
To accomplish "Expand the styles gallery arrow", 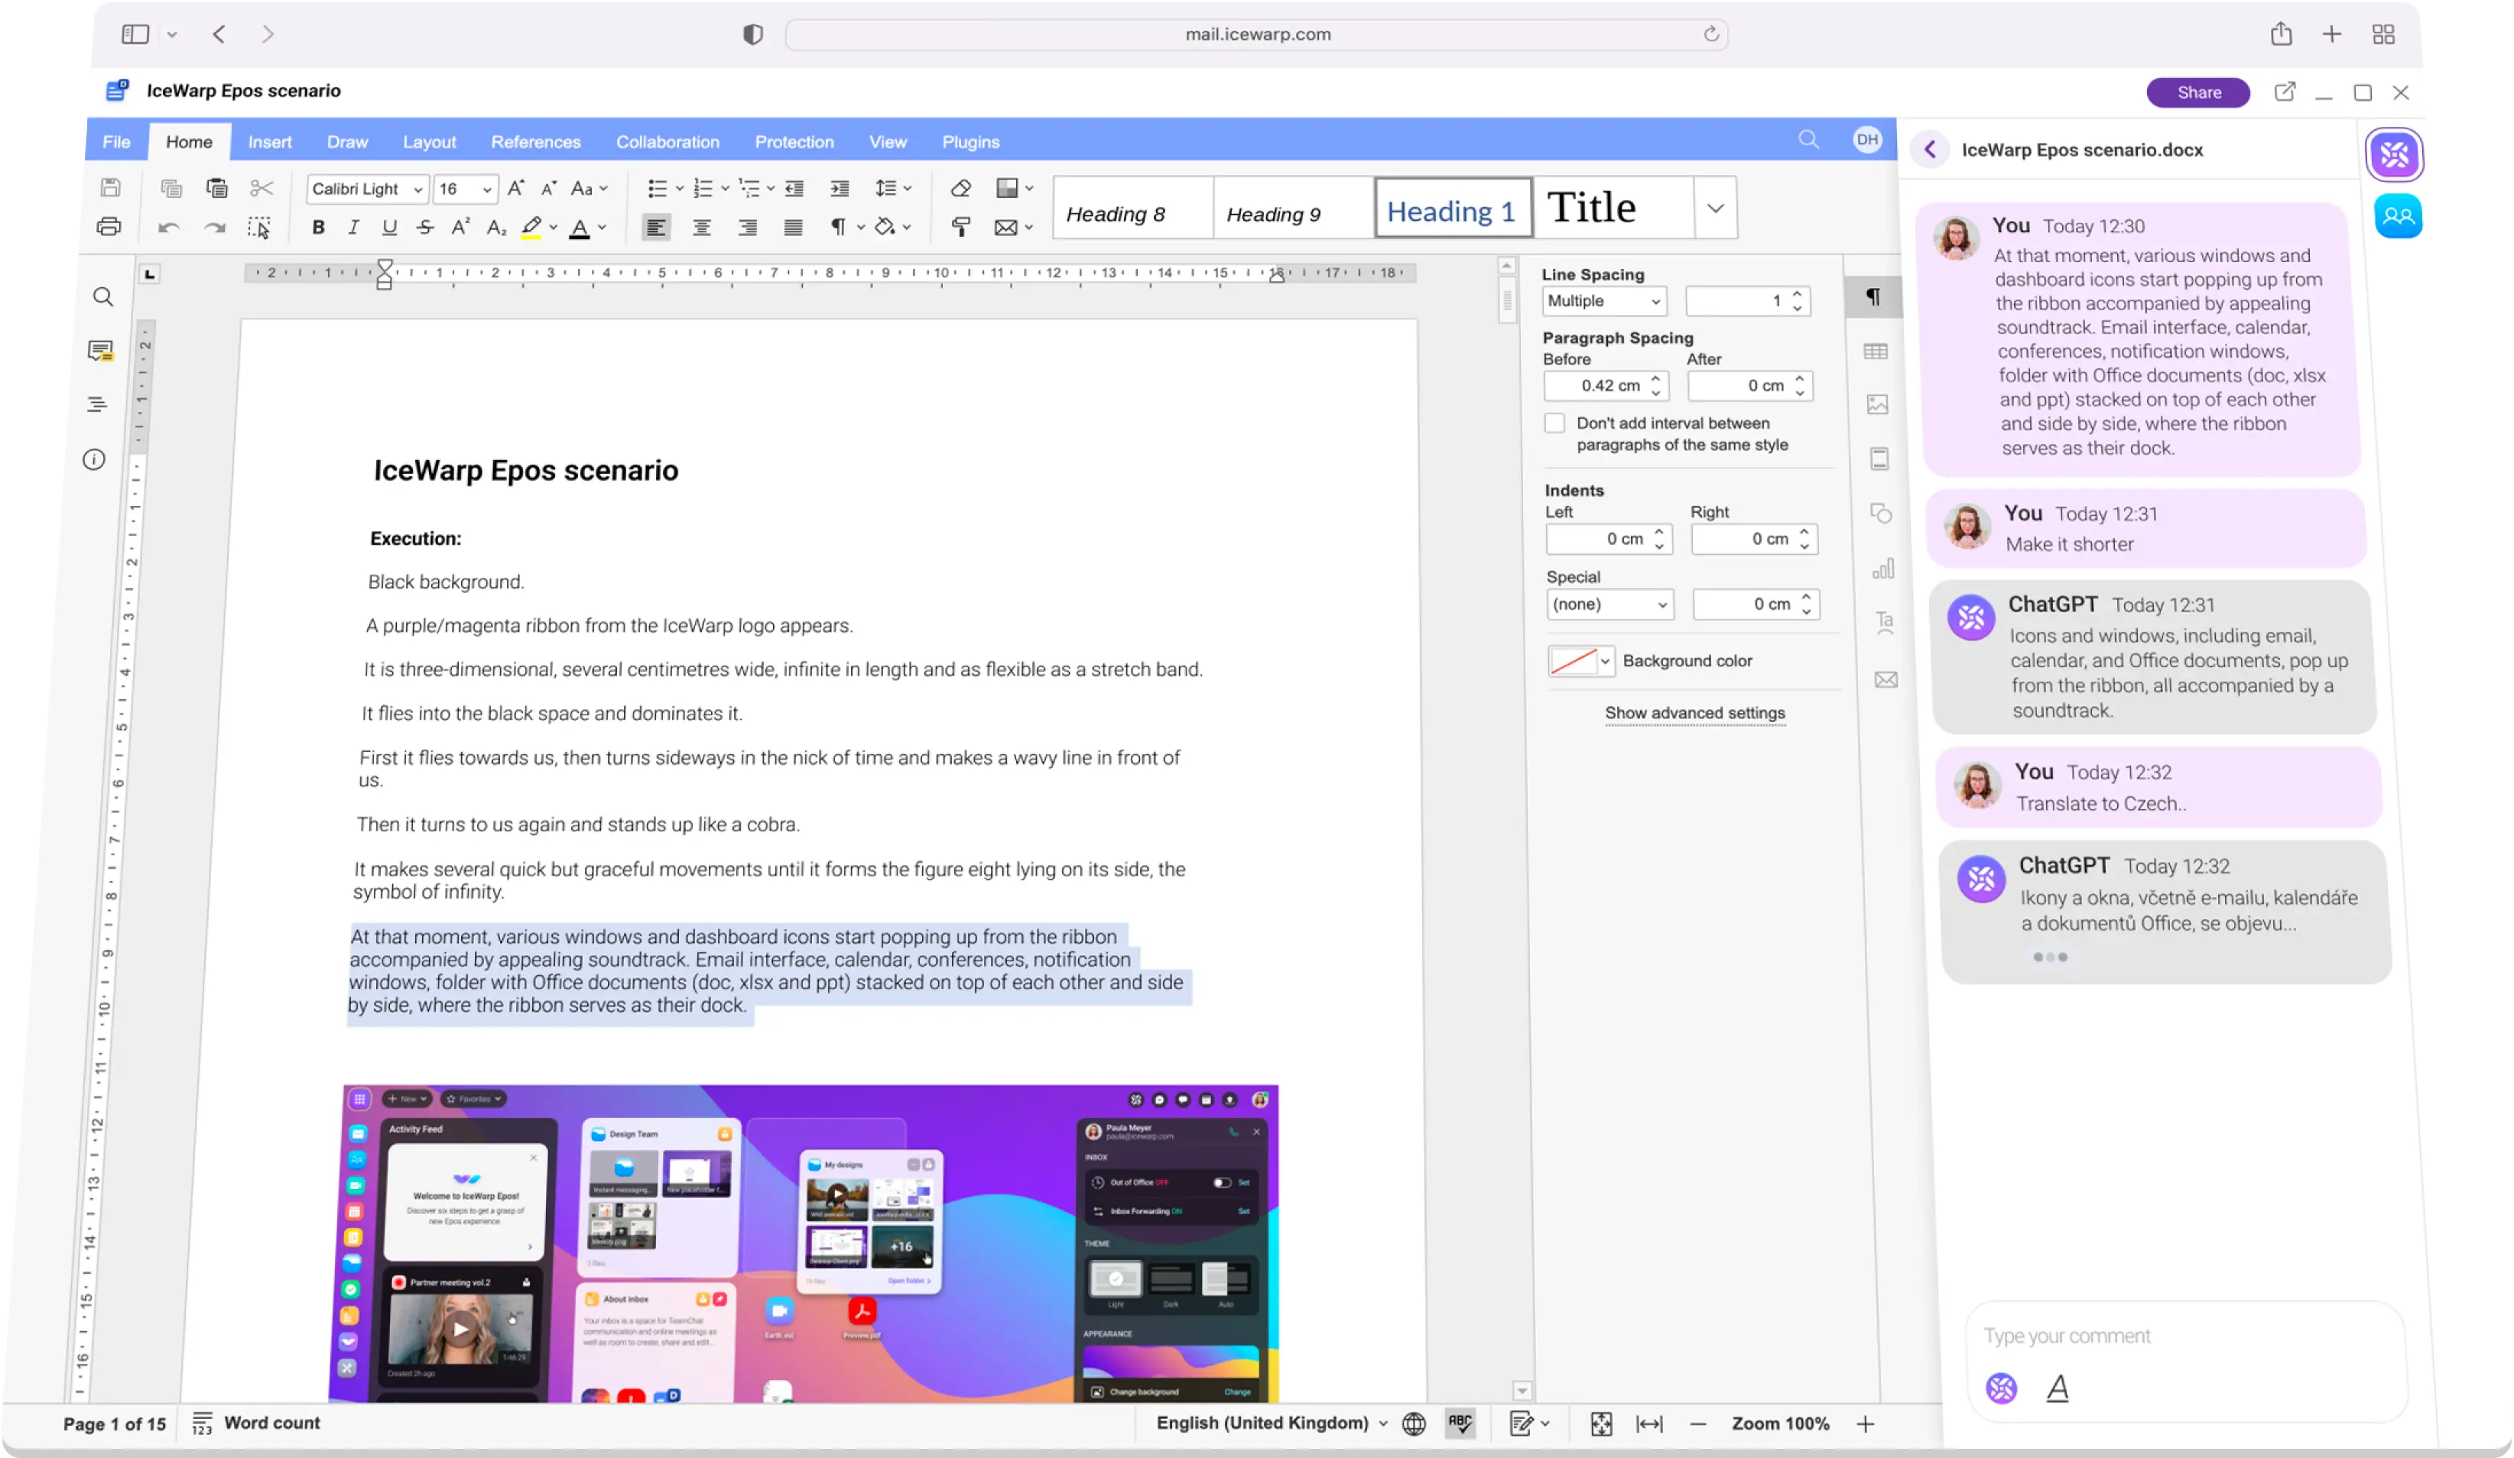I will 1715,209.
